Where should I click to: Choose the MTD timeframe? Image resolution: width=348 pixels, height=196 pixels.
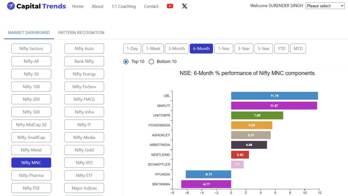coord(298,49)
